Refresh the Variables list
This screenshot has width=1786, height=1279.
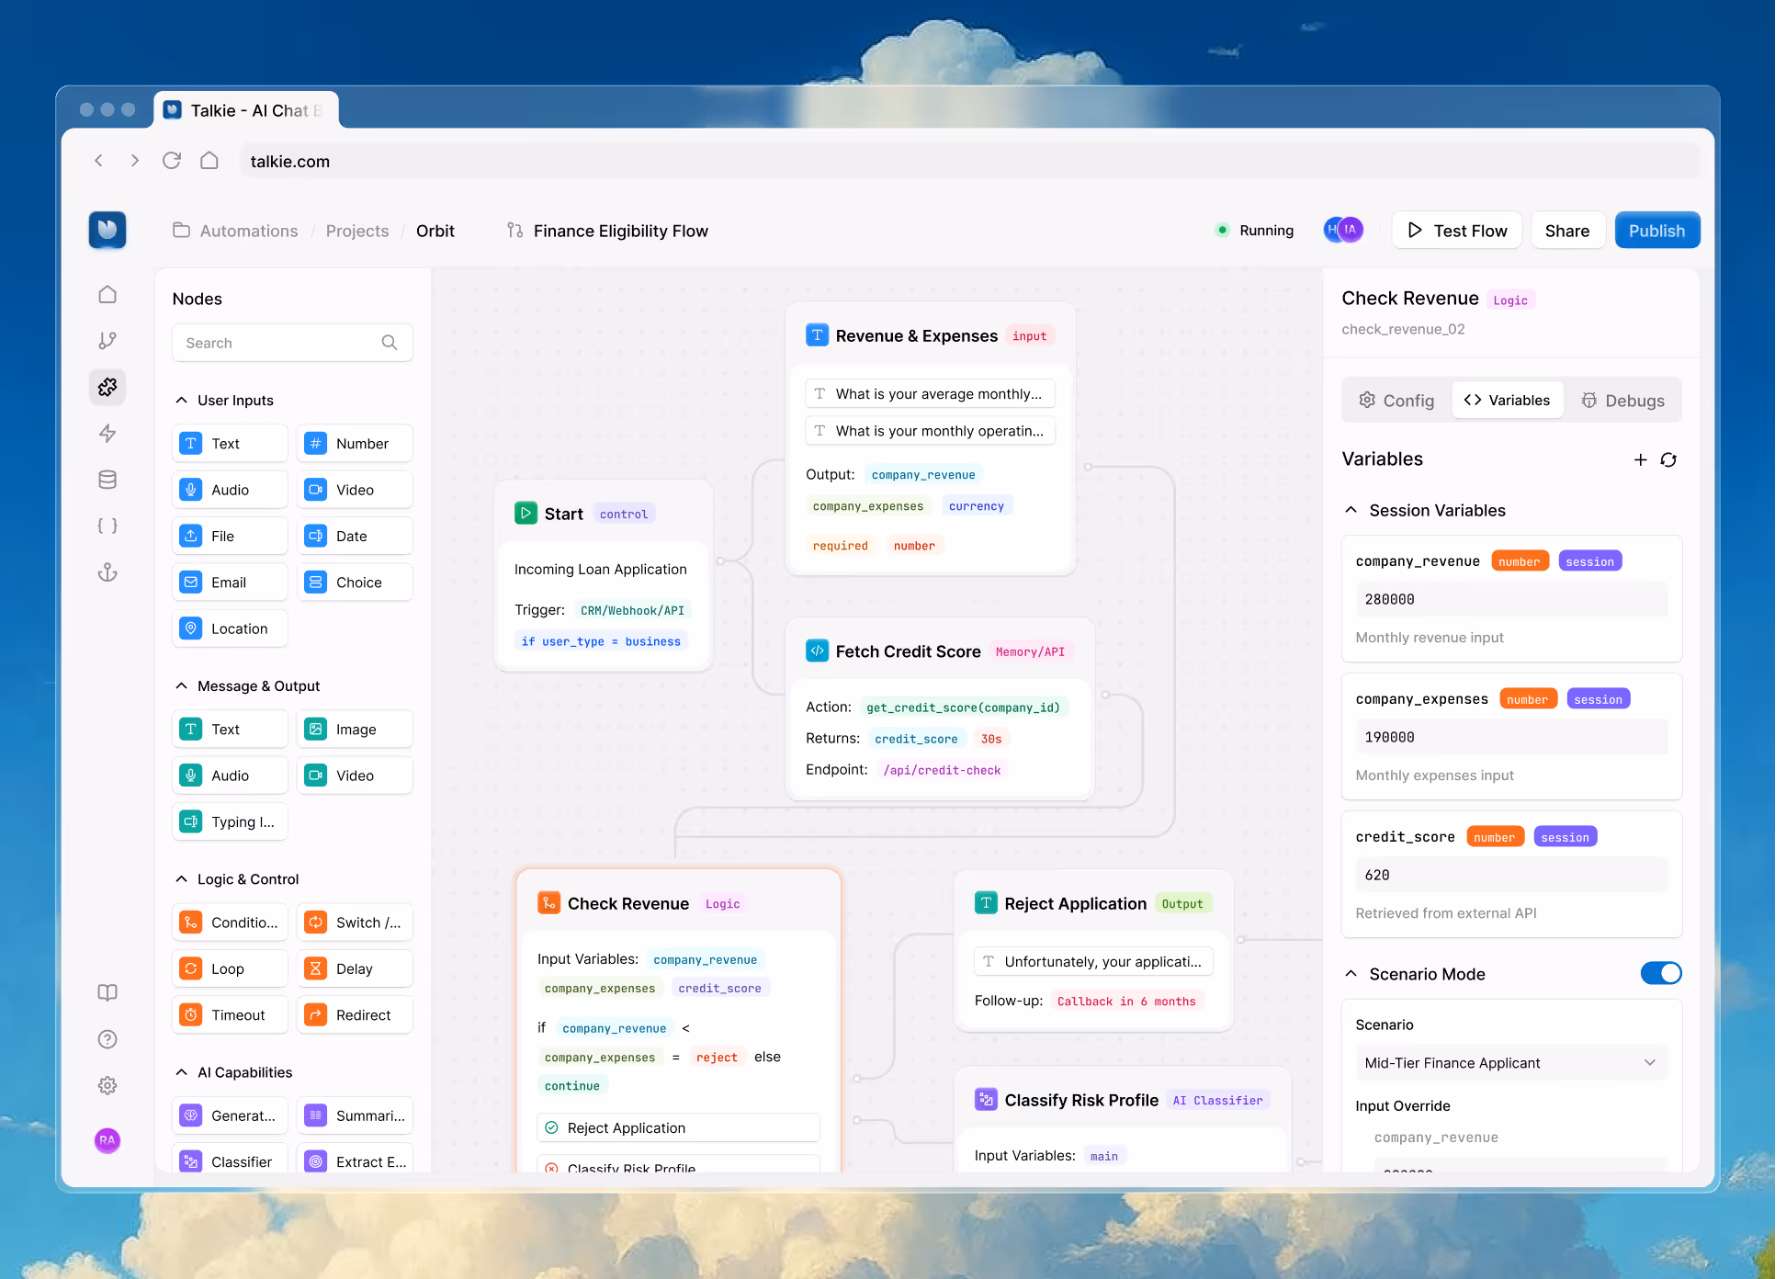(x=1668, y=459)
